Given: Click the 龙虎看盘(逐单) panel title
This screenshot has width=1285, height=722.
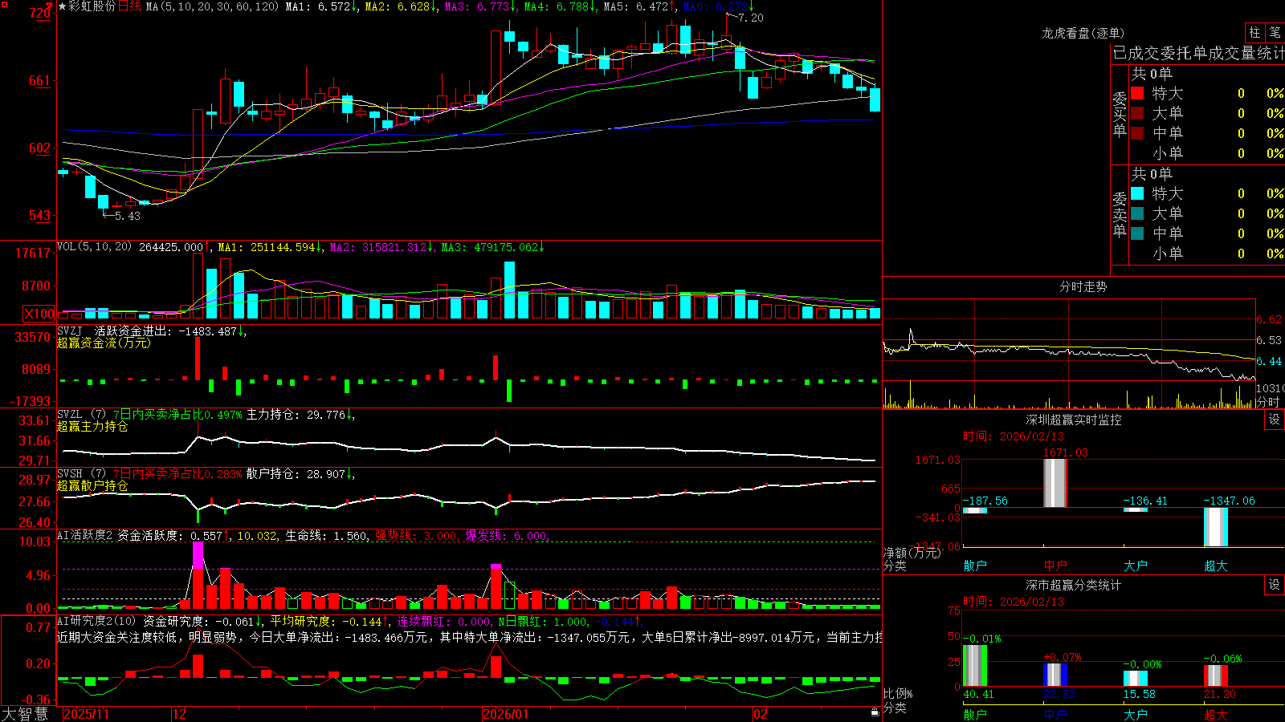Looking at the screenshot, I should [1083, 33].
